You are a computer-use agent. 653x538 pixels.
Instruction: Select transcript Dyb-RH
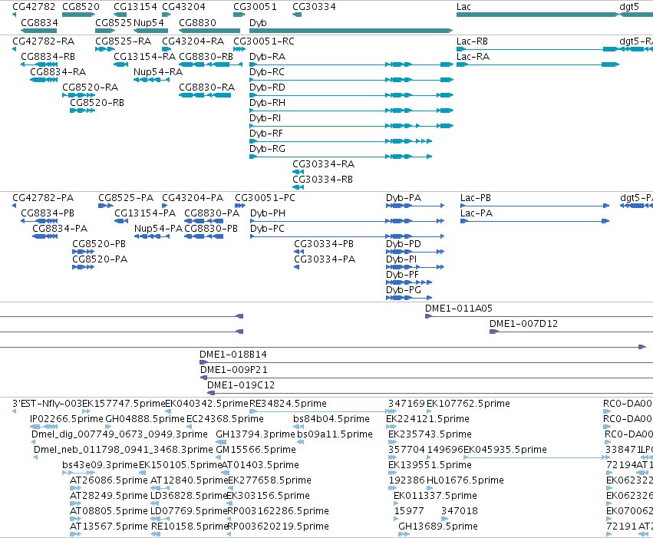[x=351, y=111]
